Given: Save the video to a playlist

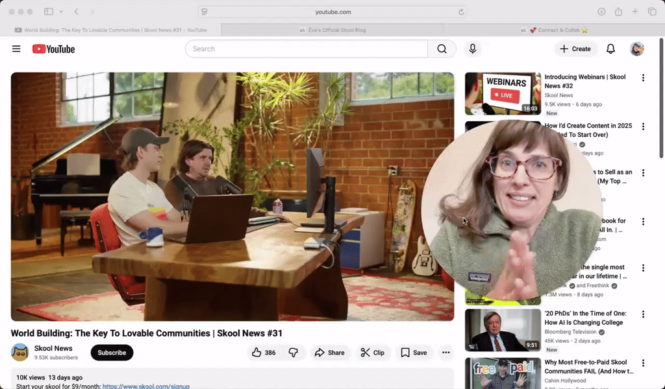Looking at the screenshot, I should pyautogui.click(x=414, y=353).
